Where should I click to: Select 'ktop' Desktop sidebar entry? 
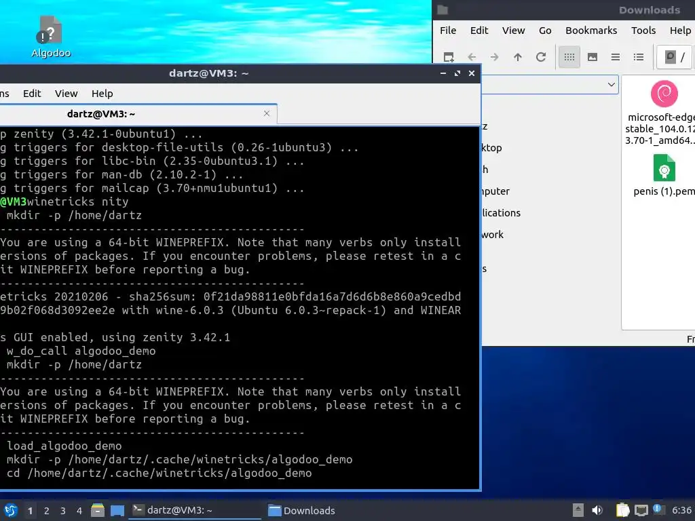(492, 148)
